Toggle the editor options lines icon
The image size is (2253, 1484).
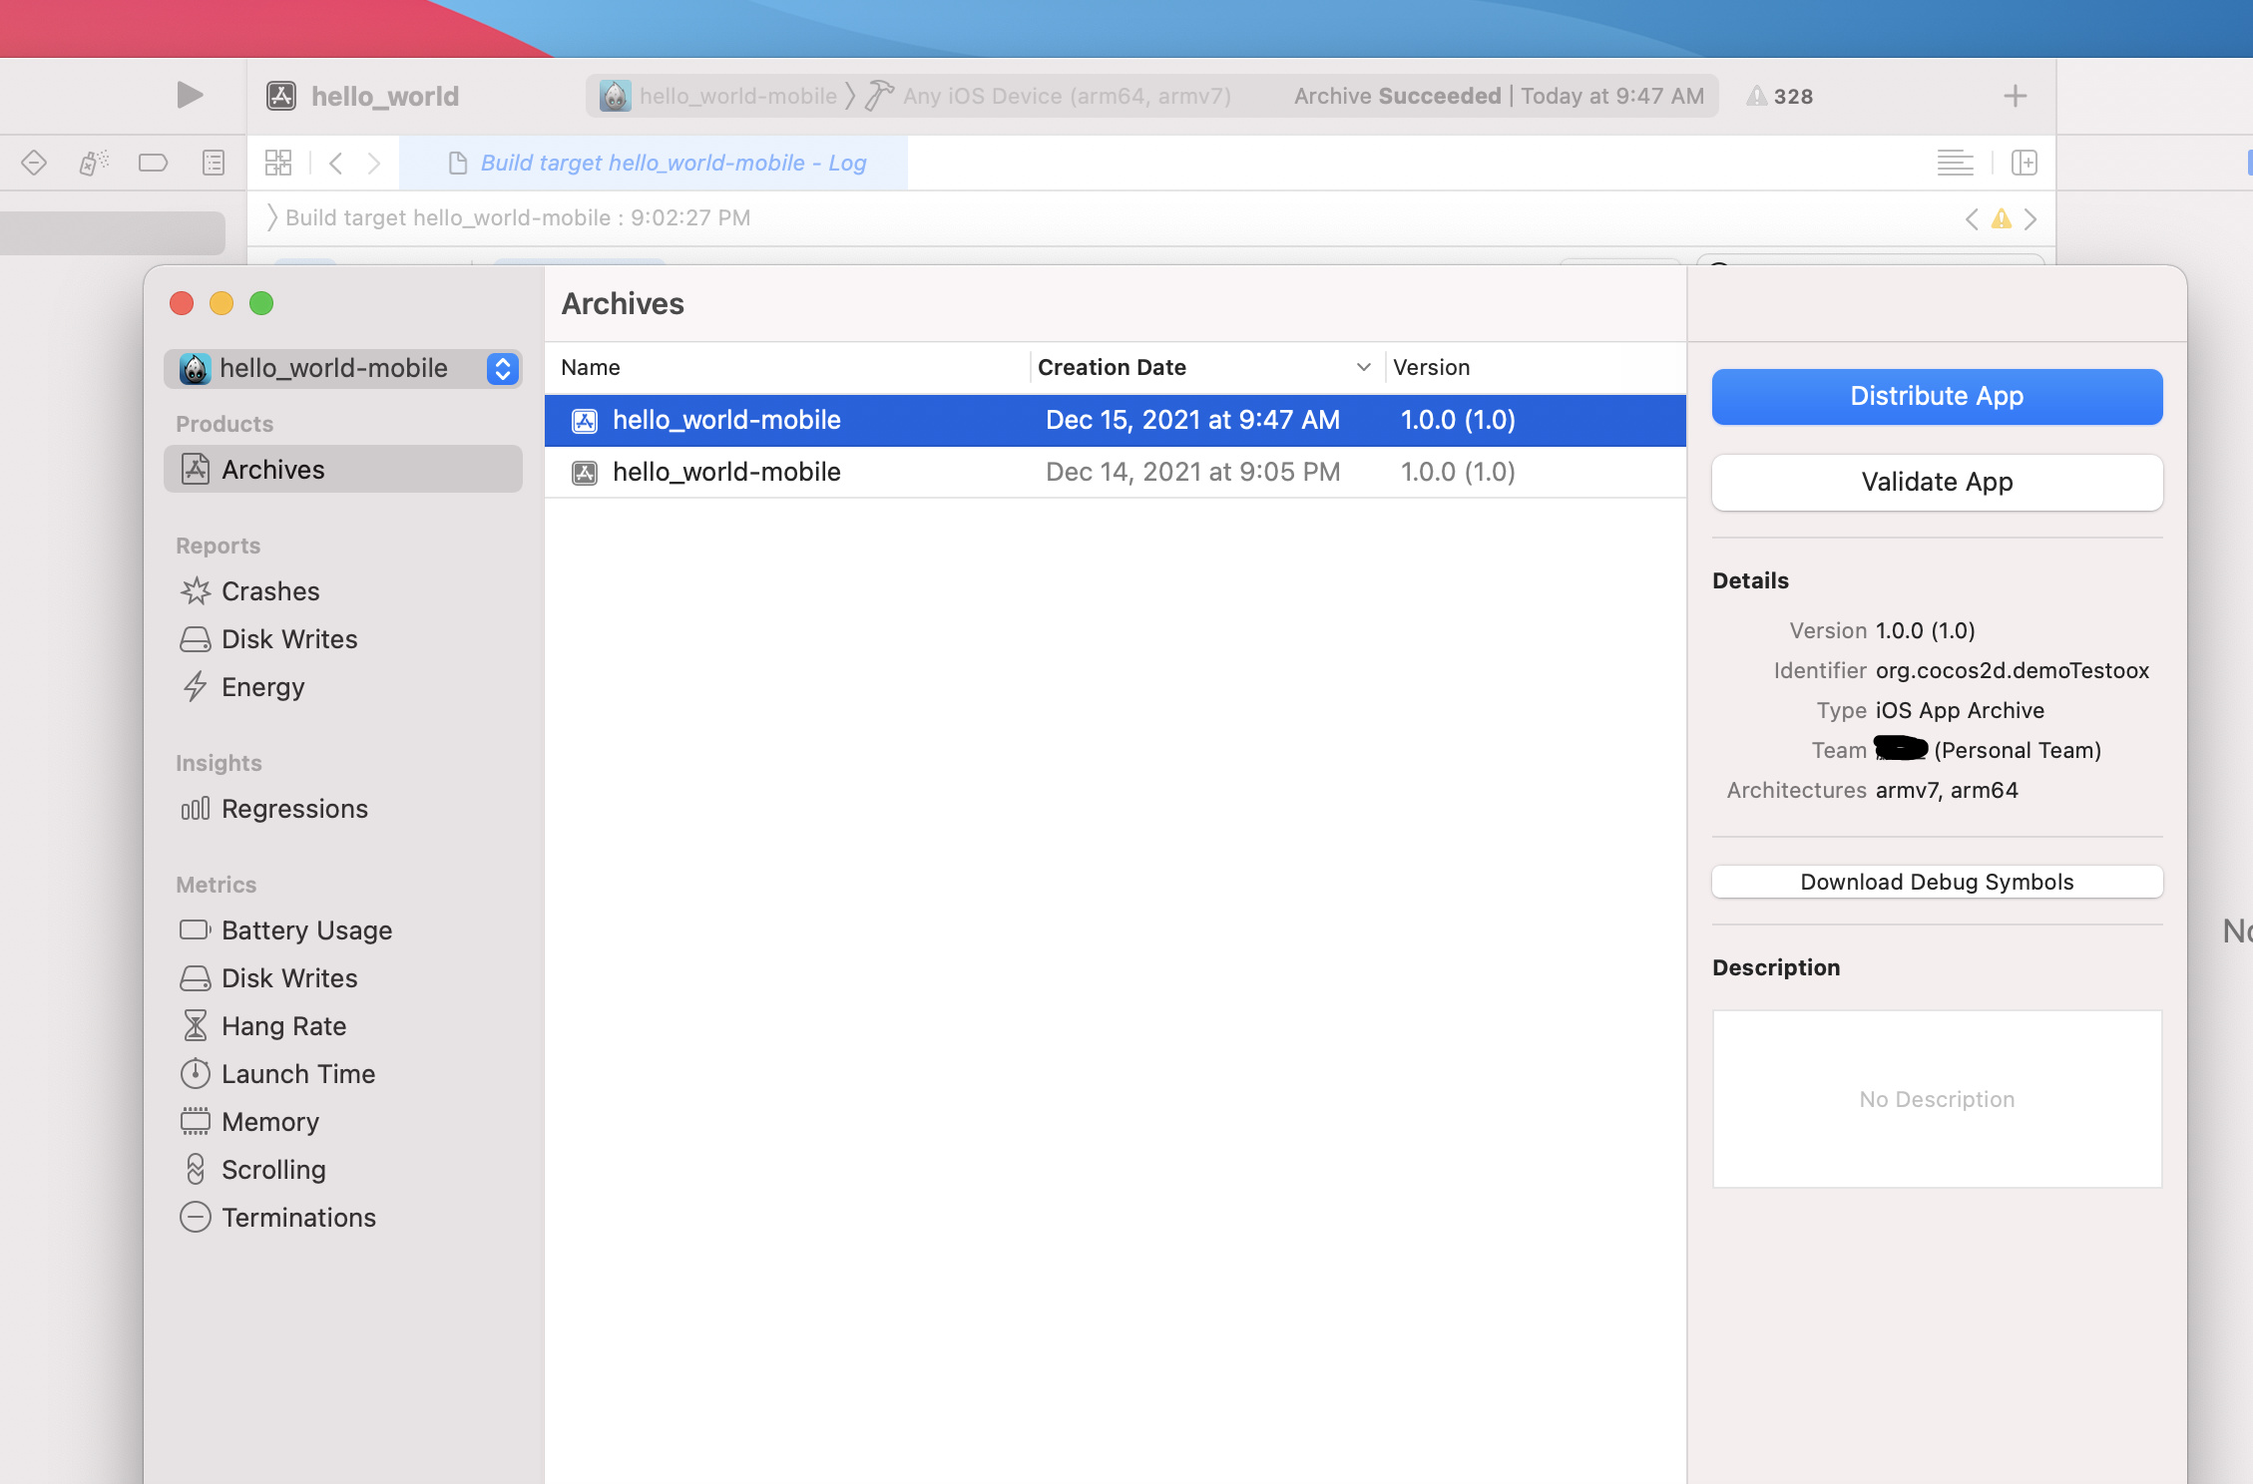point(1955,163)
